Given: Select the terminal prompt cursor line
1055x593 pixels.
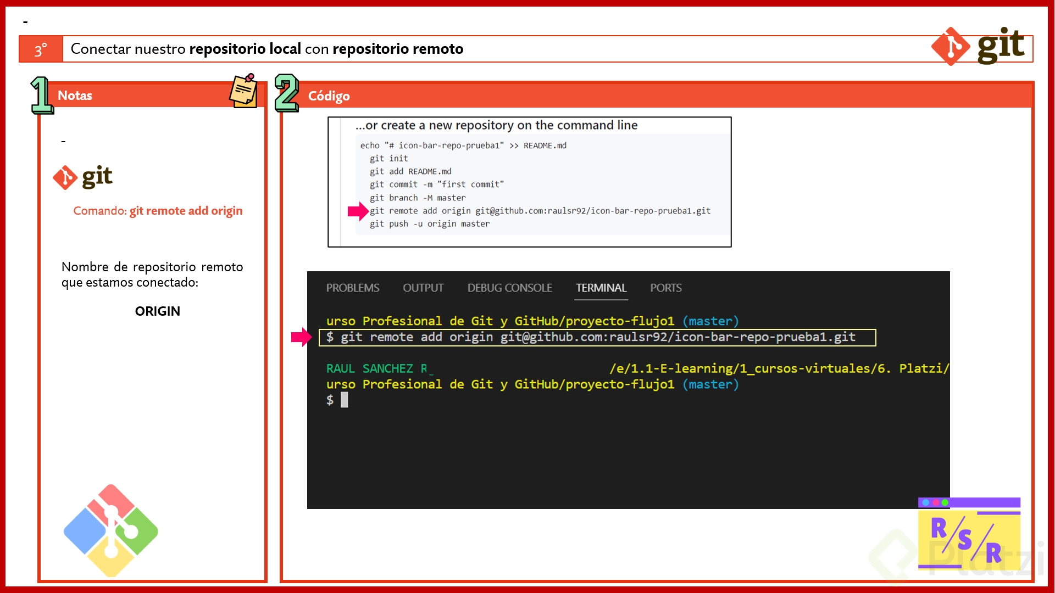Looking at the screenshot, I should (337, 400).
